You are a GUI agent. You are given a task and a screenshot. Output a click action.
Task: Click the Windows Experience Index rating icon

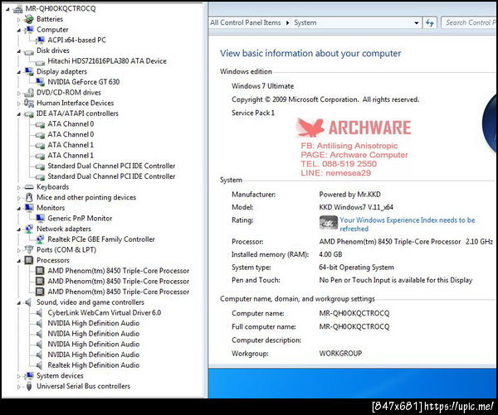(329, 223)
